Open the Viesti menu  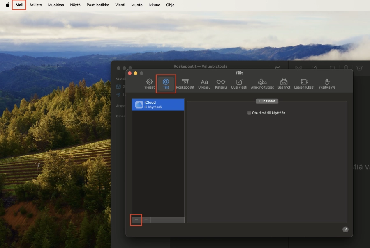pos(120,5)
